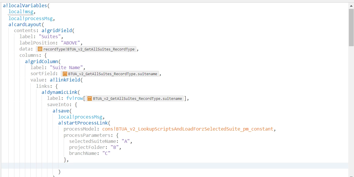The image size is (354, 177).
Task: Click the a!gridColumn function
Action: click(41, 61)
